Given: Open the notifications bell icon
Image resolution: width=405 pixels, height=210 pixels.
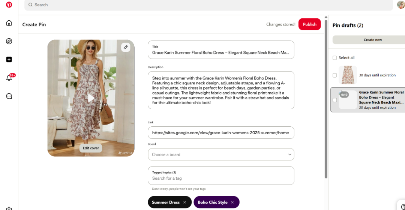Looking at the screenshot, I should click(x=9, y=78).
